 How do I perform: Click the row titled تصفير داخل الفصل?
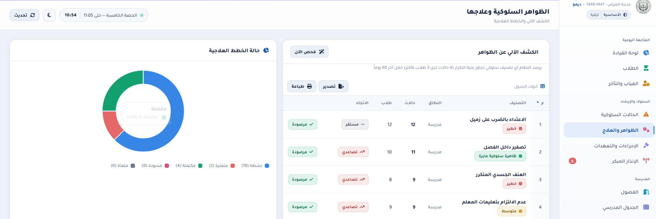tap(416, 152)
